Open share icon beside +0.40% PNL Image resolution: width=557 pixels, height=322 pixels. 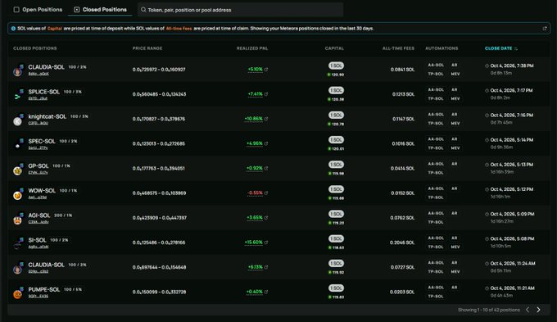point(266,292)
